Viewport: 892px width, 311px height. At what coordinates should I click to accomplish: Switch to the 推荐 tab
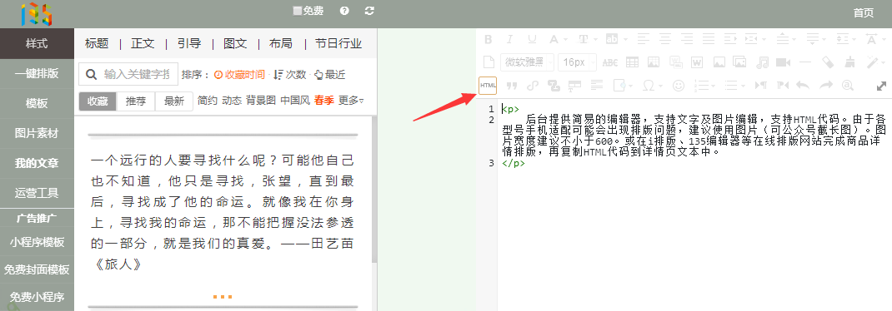click(x=136, y=101)
